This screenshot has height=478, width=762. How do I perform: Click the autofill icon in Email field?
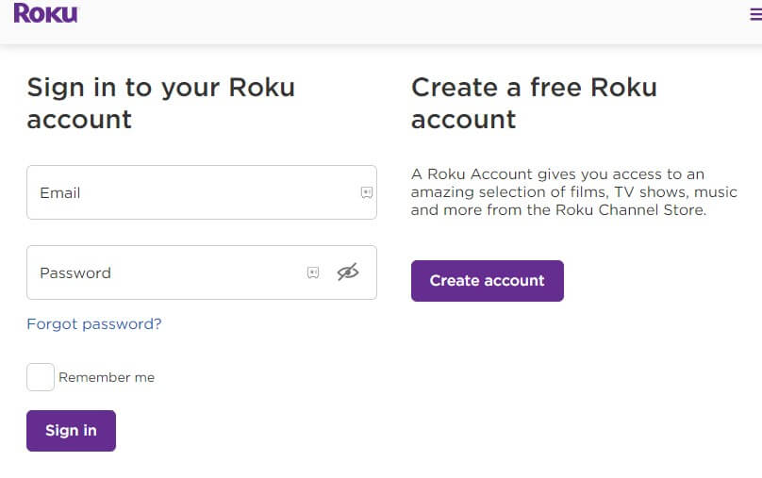coord(367,192)
